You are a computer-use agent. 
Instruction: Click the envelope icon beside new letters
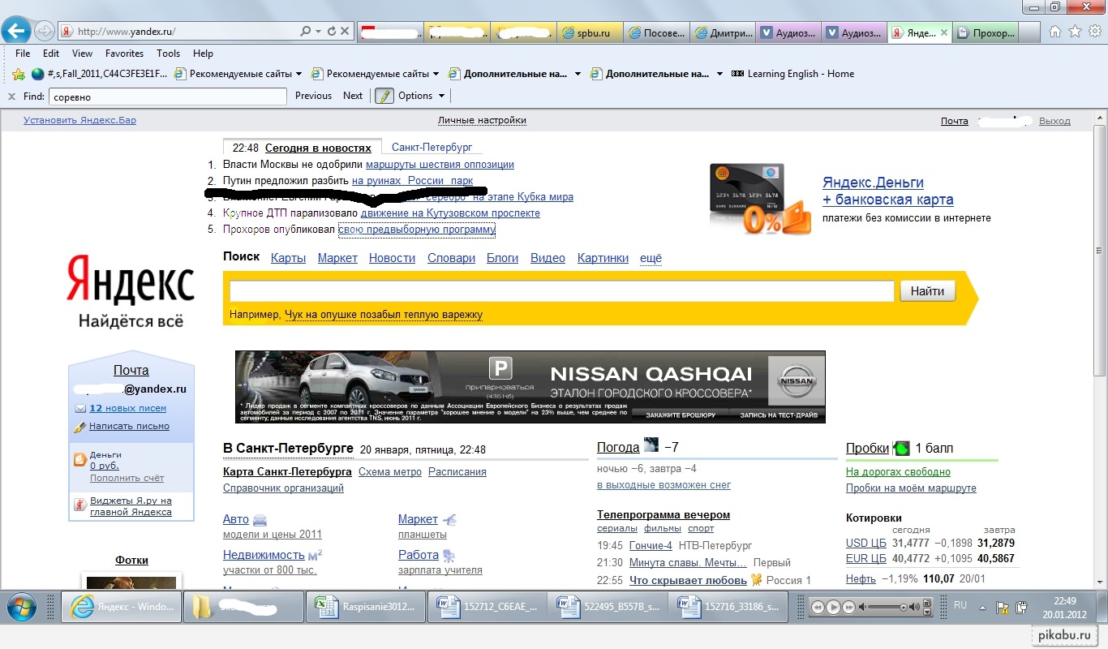point(80,409)
